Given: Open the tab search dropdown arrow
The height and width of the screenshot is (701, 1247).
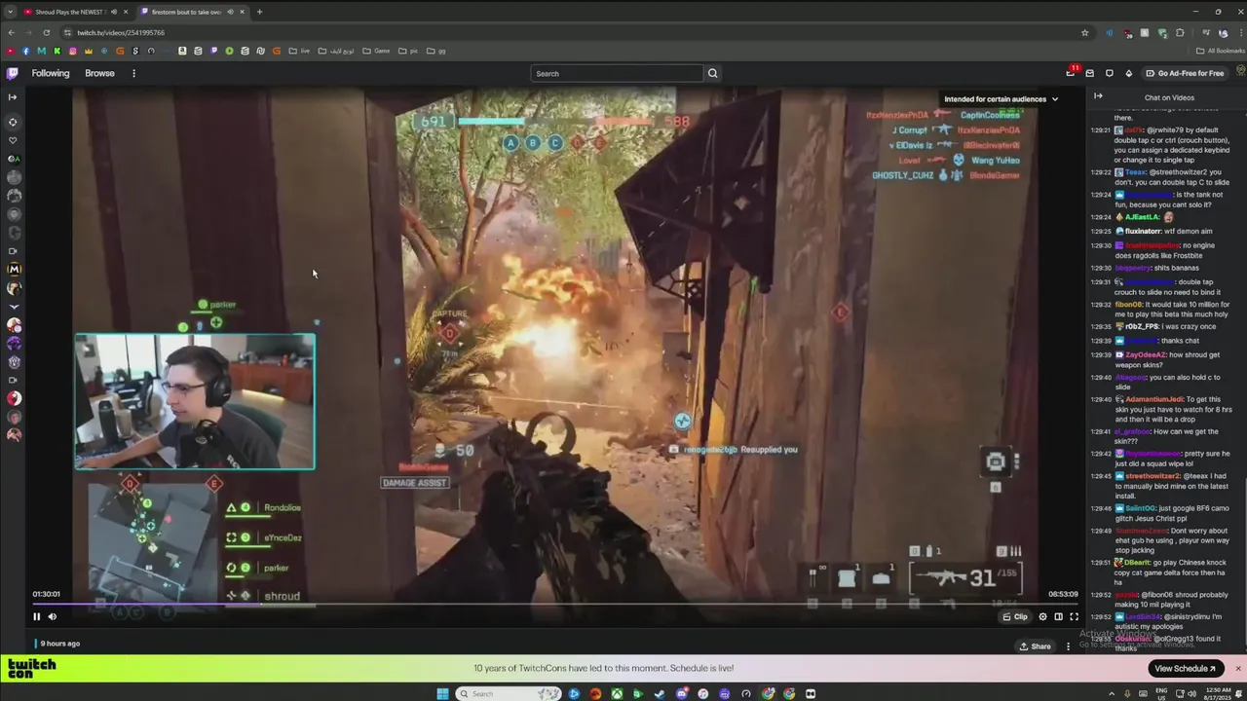Looking at the screenshot, I should click(x=10, y=12).
